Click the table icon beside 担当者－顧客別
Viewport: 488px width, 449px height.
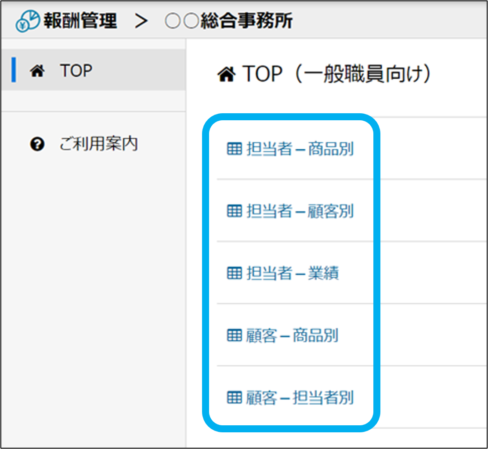(x=234, y=211)
